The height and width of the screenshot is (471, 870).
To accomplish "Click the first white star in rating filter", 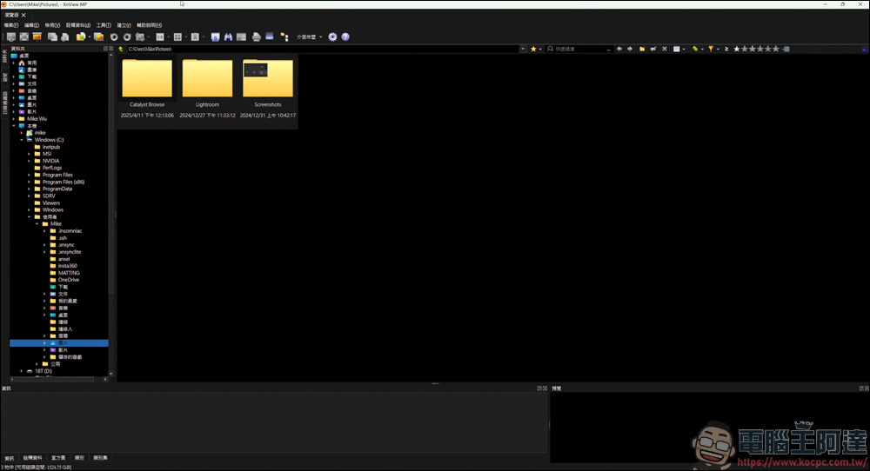I will [737, 49].
